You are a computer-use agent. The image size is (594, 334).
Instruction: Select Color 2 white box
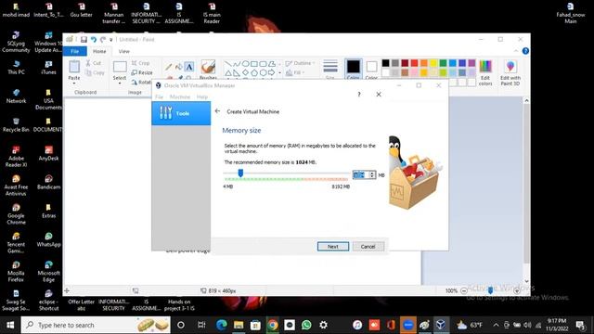click(371, 70)
